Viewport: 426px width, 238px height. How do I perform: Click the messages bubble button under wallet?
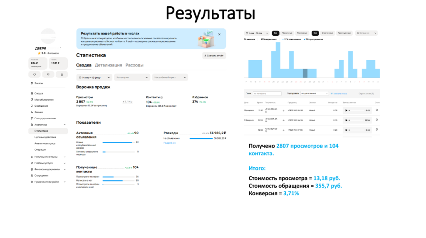(35, 74)
